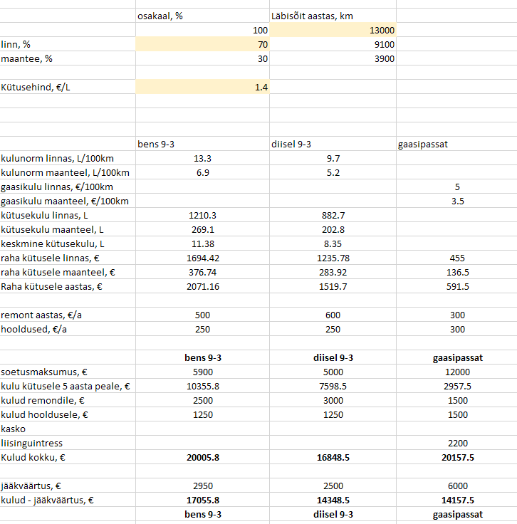Image resolution: width=517 pixels, height=524 pixels.
Task: Click the average fuel consumption value 11.38
Action: pyautogui.click(x=202, y=243)
